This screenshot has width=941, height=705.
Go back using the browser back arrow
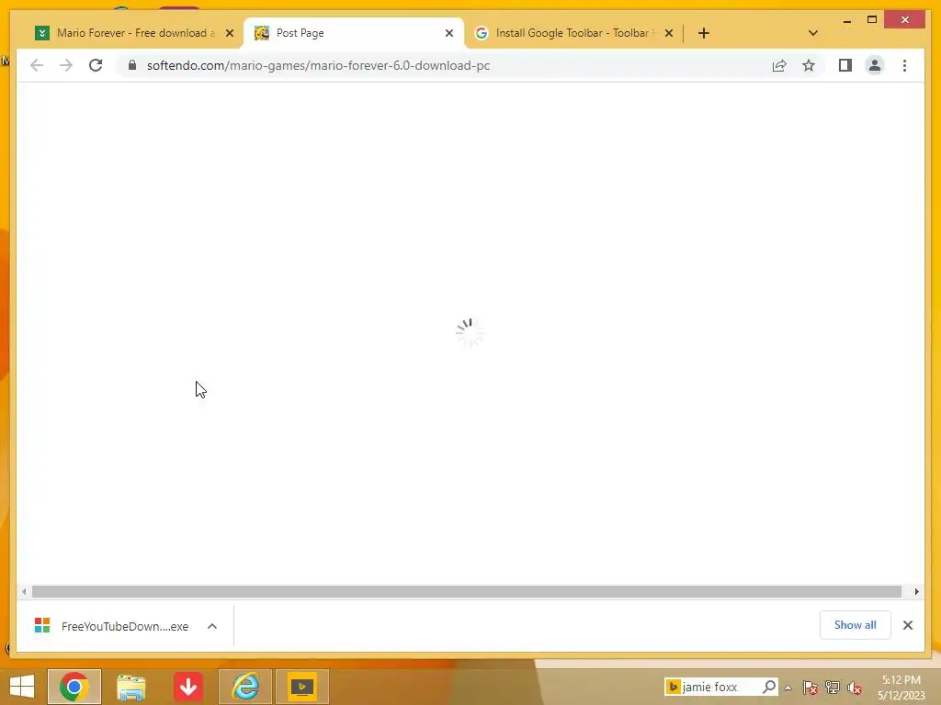pos(37,65)
